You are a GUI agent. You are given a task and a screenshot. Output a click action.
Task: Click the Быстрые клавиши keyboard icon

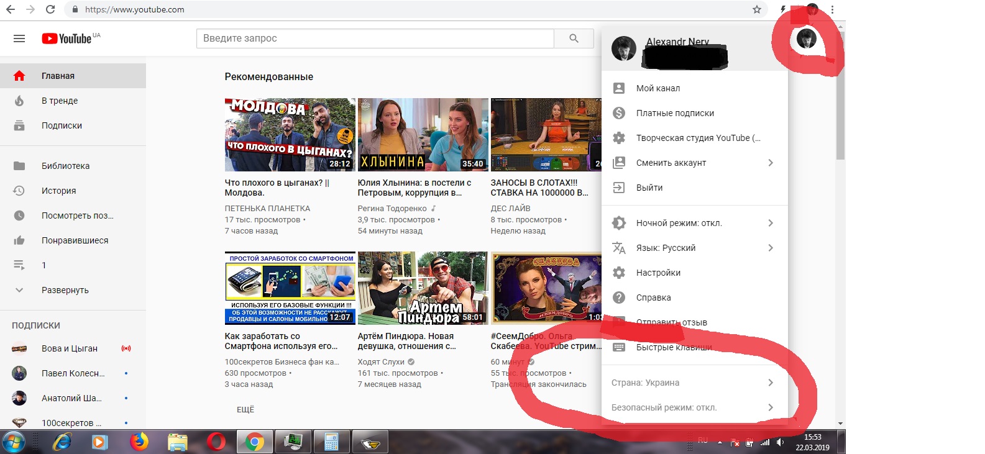click(619, 347)
